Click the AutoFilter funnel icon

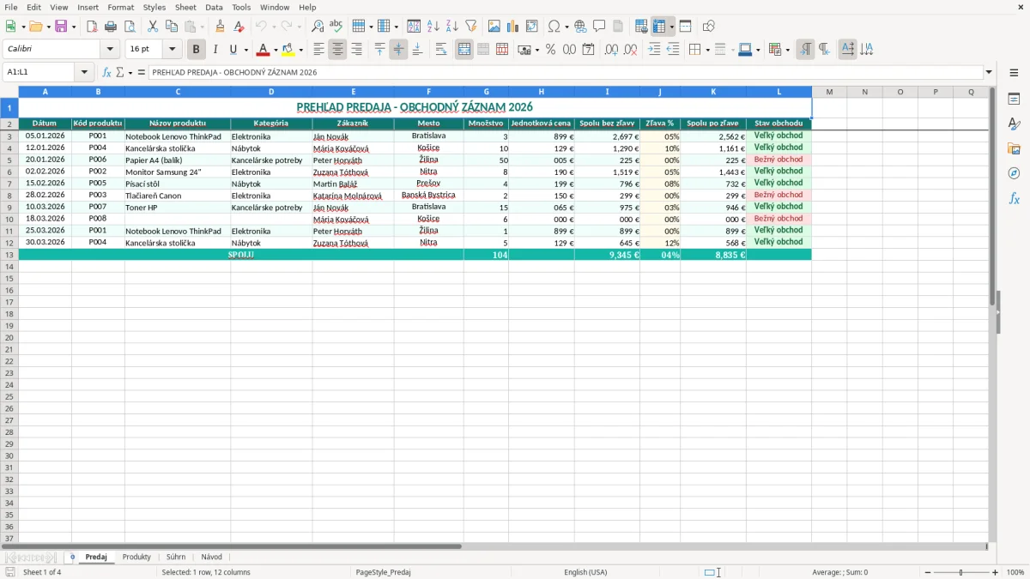pyautogui.click(x=470, y=27)
